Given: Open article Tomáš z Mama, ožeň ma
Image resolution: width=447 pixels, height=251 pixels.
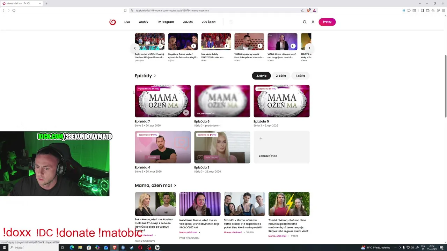Looking at the screenshot, I should coord(289,204).
